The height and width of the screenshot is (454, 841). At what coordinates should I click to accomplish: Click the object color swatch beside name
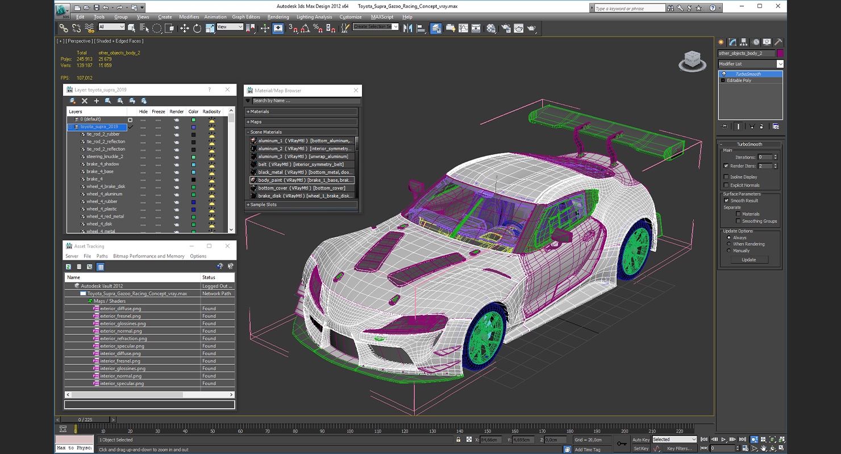(x=780, y=53)
